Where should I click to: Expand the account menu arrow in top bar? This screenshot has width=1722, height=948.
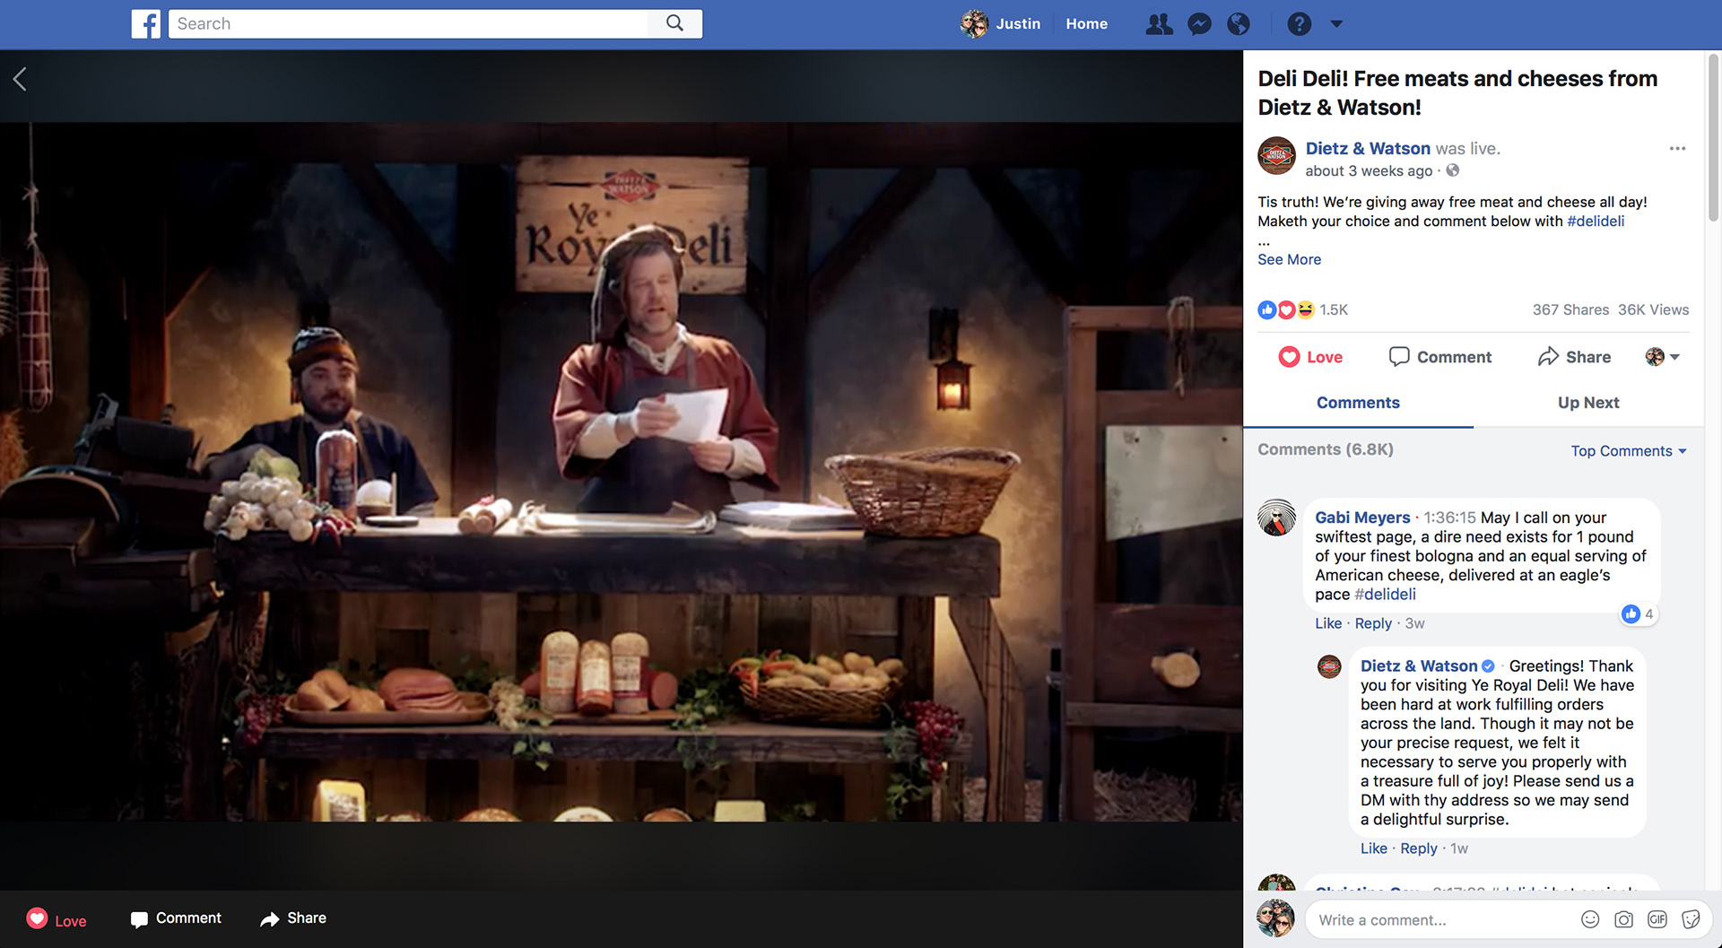click(x=1336, y=24)
